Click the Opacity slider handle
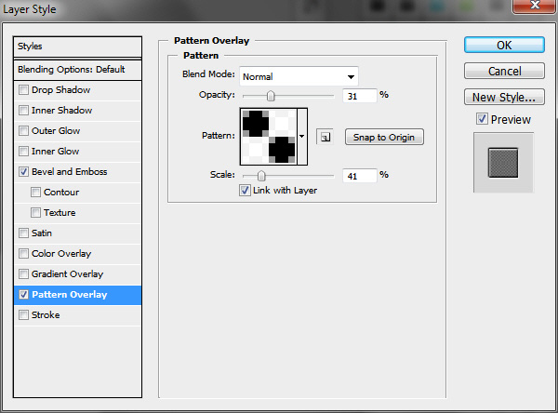Screen dimensions: 558x413 click(x=271, y=96)
